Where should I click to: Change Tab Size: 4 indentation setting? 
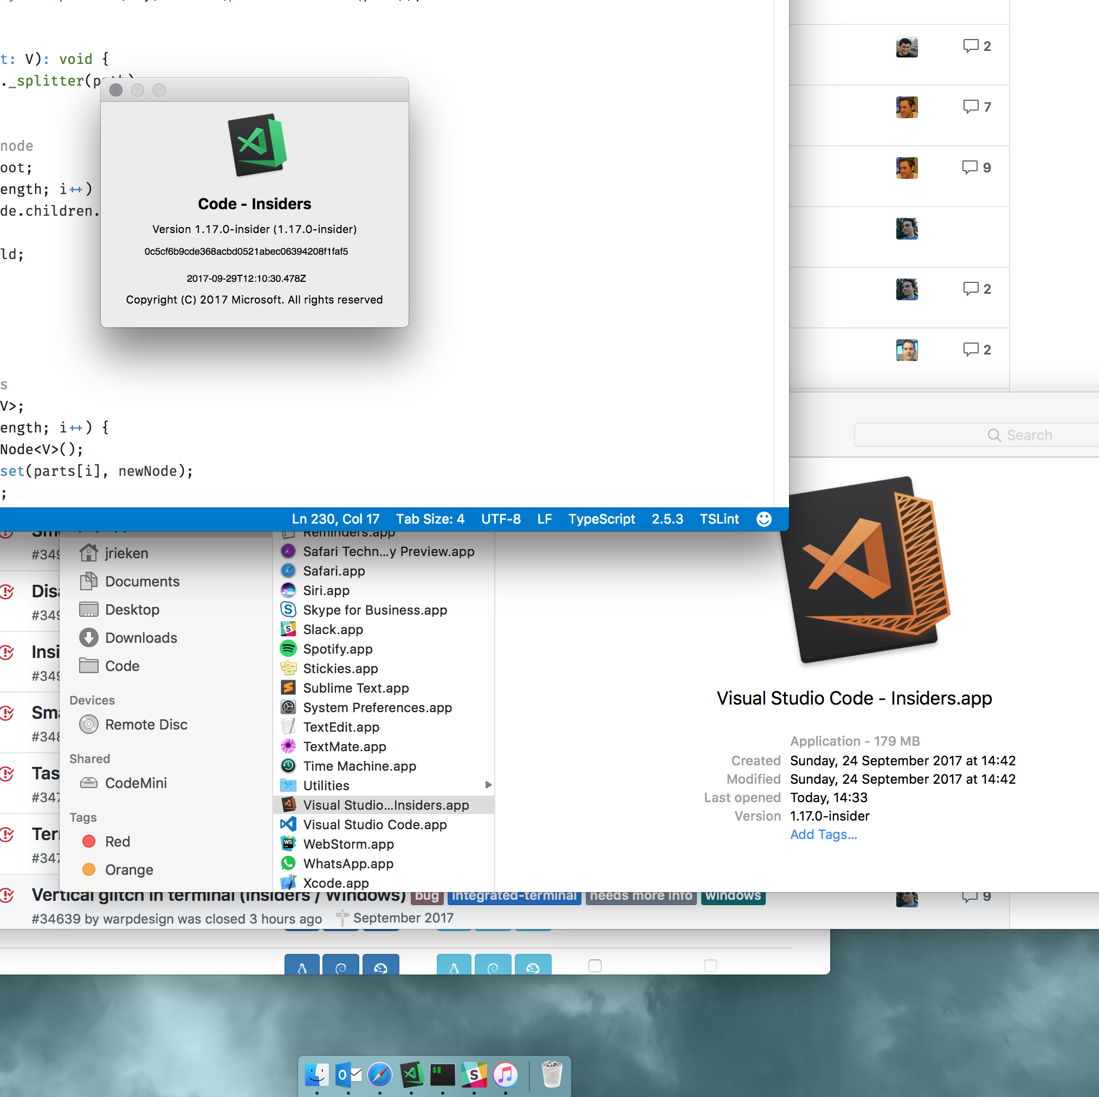(x=430, y=519)
